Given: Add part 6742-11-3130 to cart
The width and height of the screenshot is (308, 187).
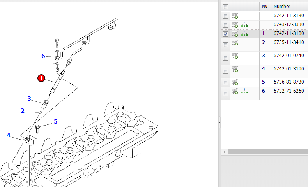Looking at the screenshot, I should tap(235, 16).
